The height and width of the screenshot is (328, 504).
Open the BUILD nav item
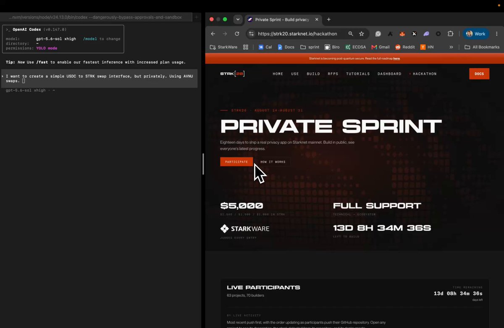[x=313, y=74]
